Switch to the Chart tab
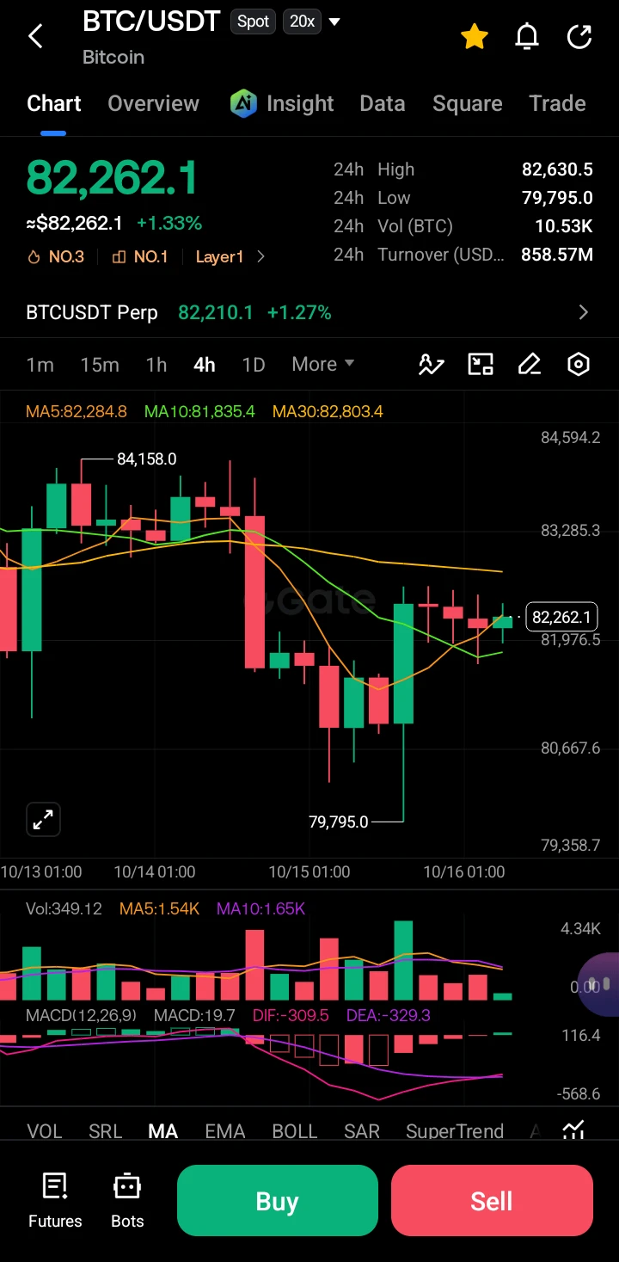The height and width of the screenshot is (1262, 619). (53, 103)
